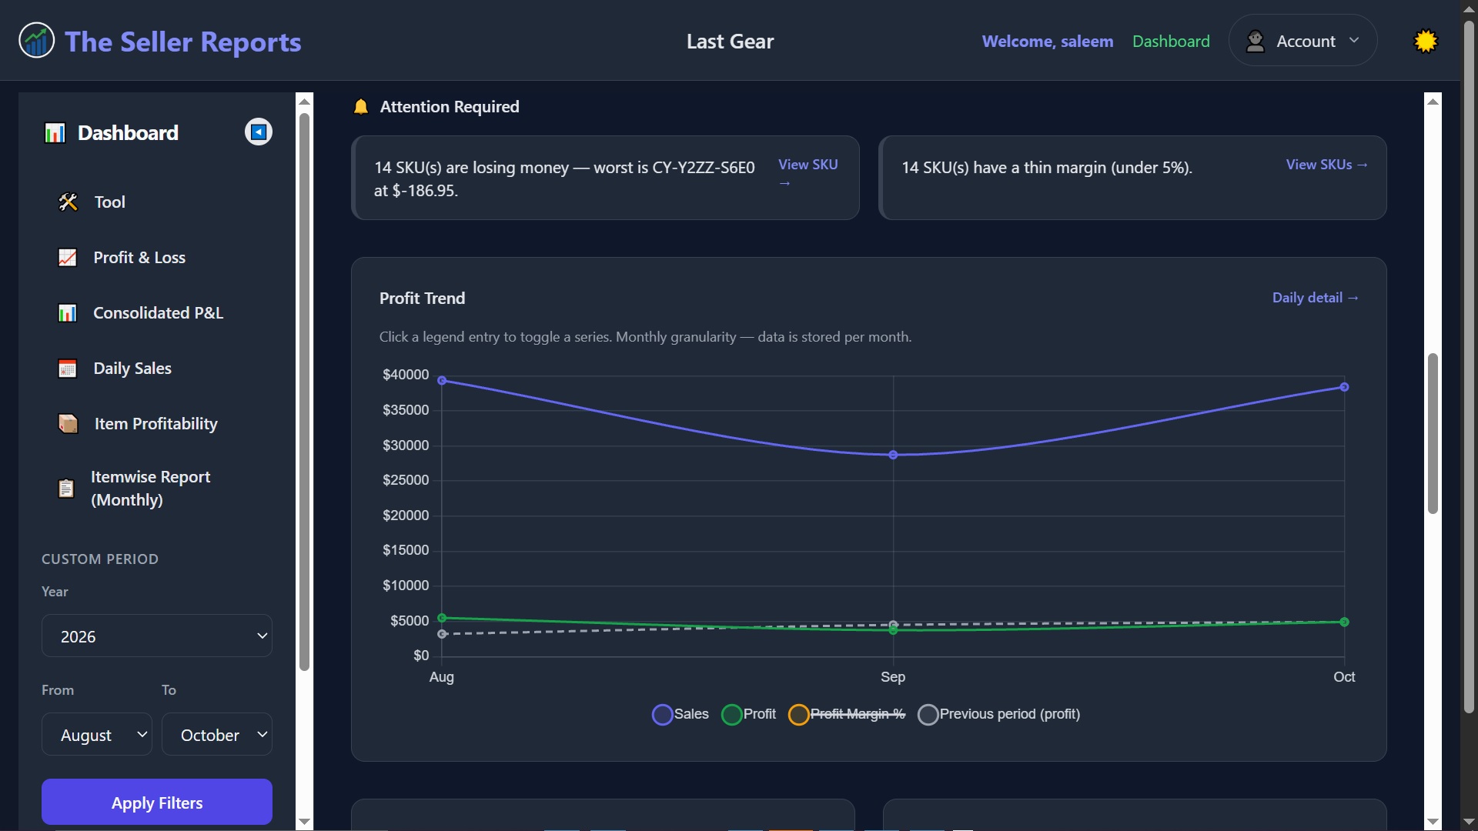Enable the Profit Margin % series
The image size is (1478, 831).
[847, 715]
